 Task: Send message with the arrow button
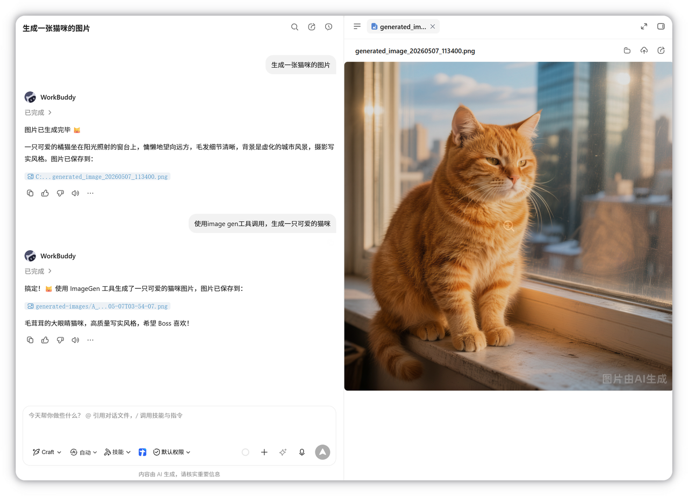pyautogui.click(x=322, y=452)
